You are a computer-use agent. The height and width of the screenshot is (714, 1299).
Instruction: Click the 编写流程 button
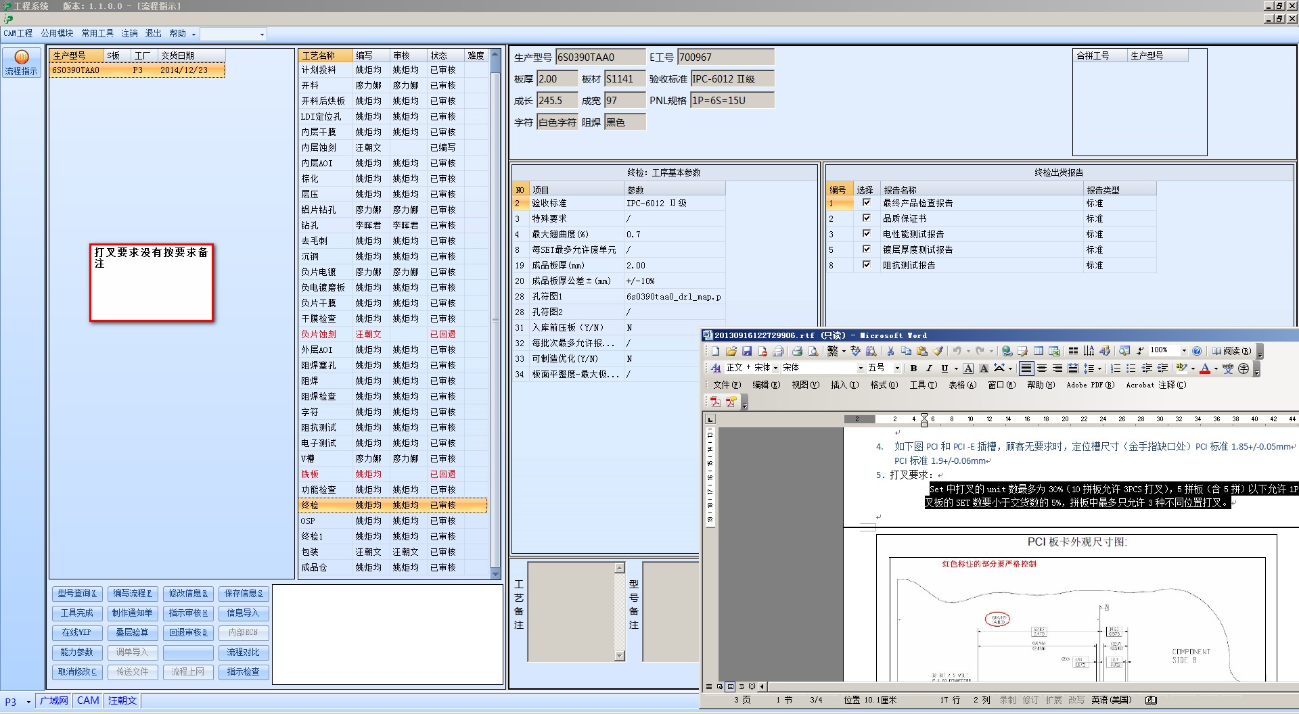pyautogui.click(x=133, y=594)
